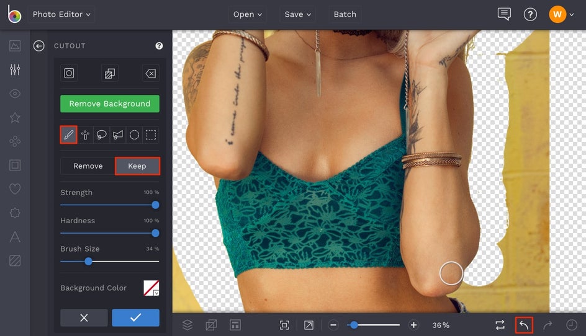Open the Textures hatched sidebar icon
The image size is (586, 336).
pyautogui.click(x=15, y=260)
